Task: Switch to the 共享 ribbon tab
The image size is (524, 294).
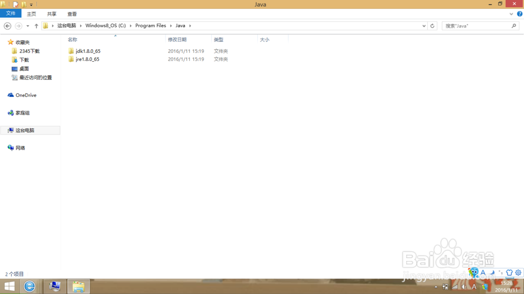Action: 51,14
